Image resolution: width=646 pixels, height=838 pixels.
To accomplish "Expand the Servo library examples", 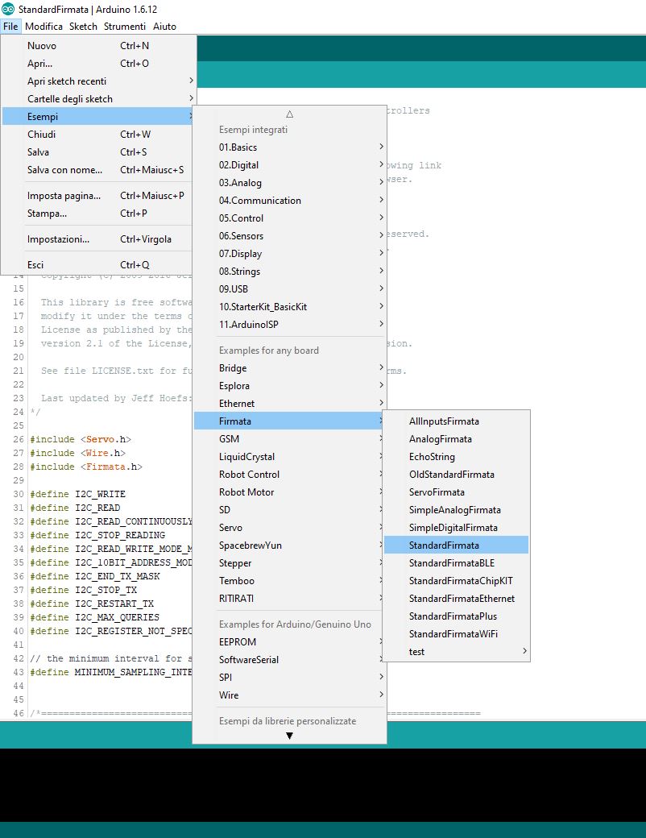I will [x=290, y=528].
